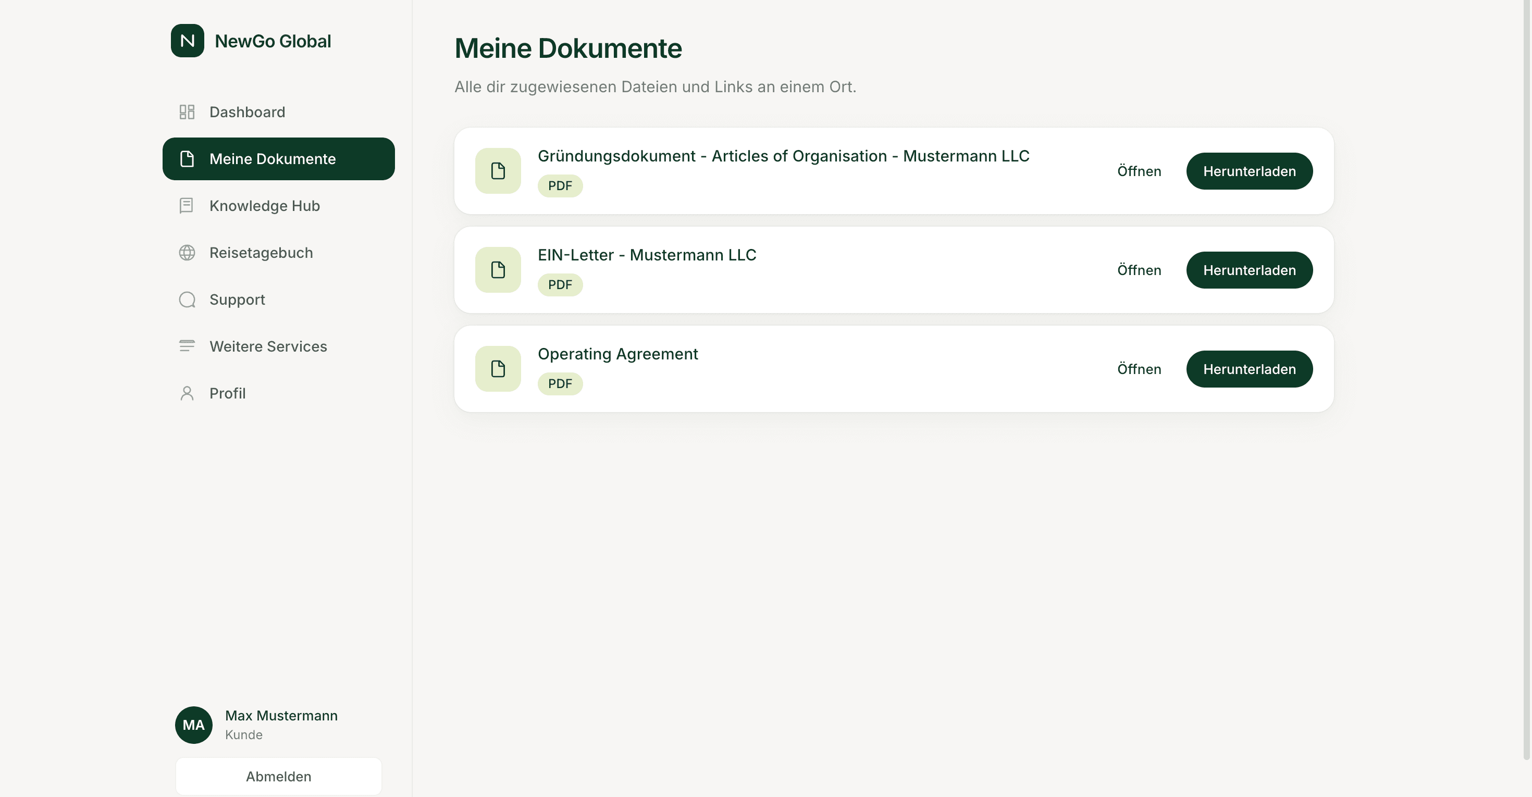Click the Support chat bubble icon

[187, 300]
